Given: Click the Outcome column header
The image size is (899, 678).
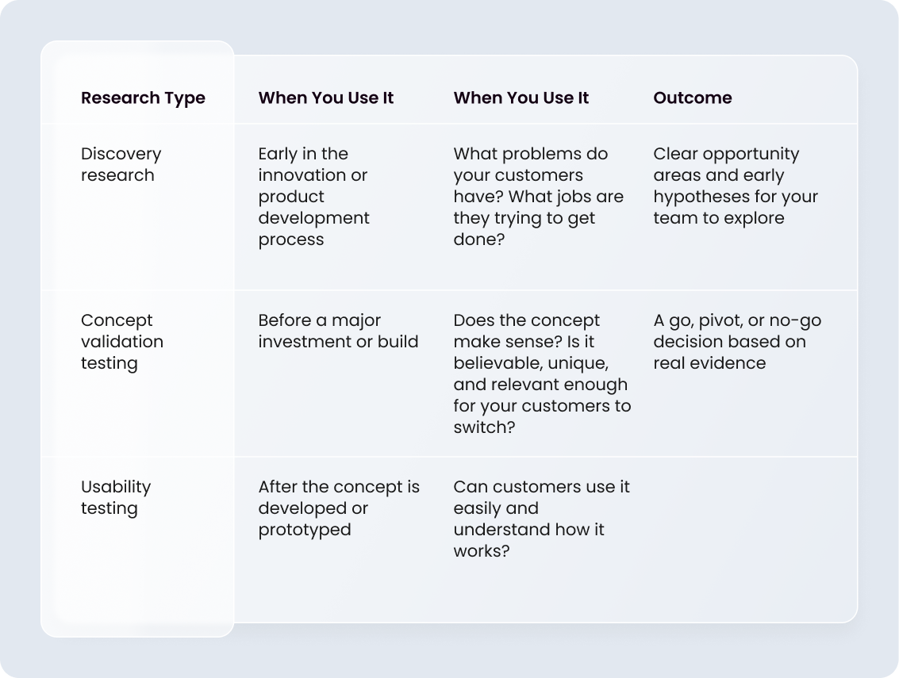Looking at the screenshot, I should tap(693, 98).
